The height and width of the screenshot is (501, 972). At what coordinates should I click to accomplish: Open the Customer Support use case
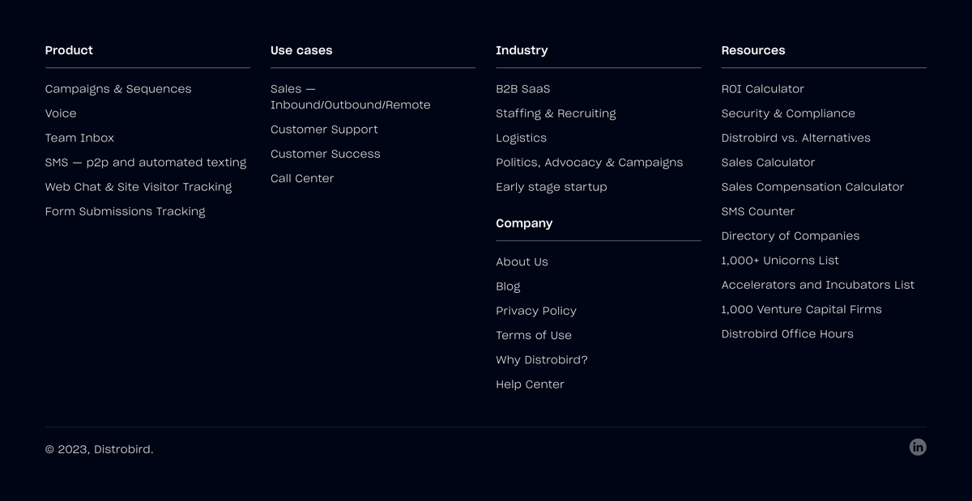(324, 129)
